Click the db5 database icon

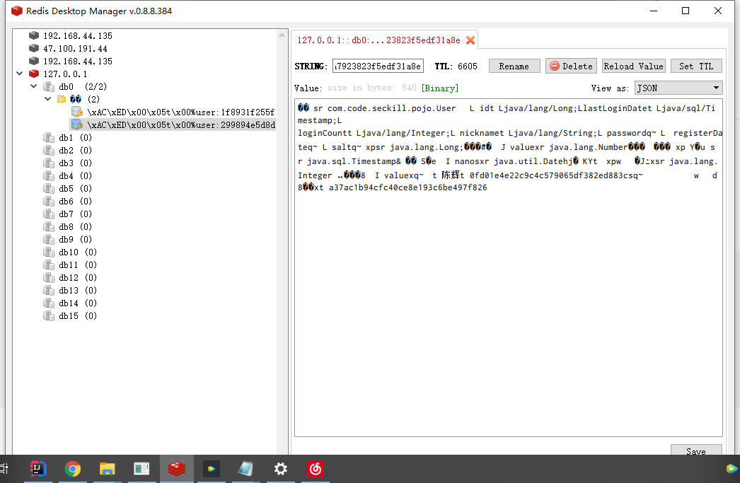point(49,188)
